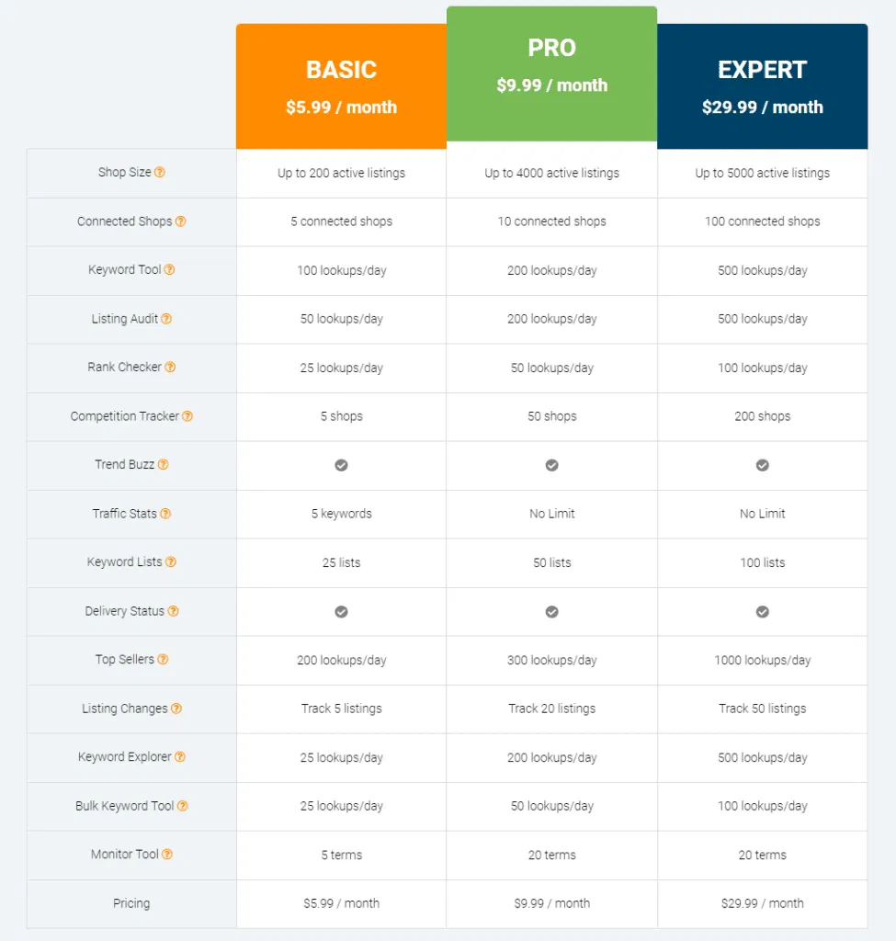Open the Keyword Lists help icon
This screenshot has width=896, height=941.
[x=169, y=562]
